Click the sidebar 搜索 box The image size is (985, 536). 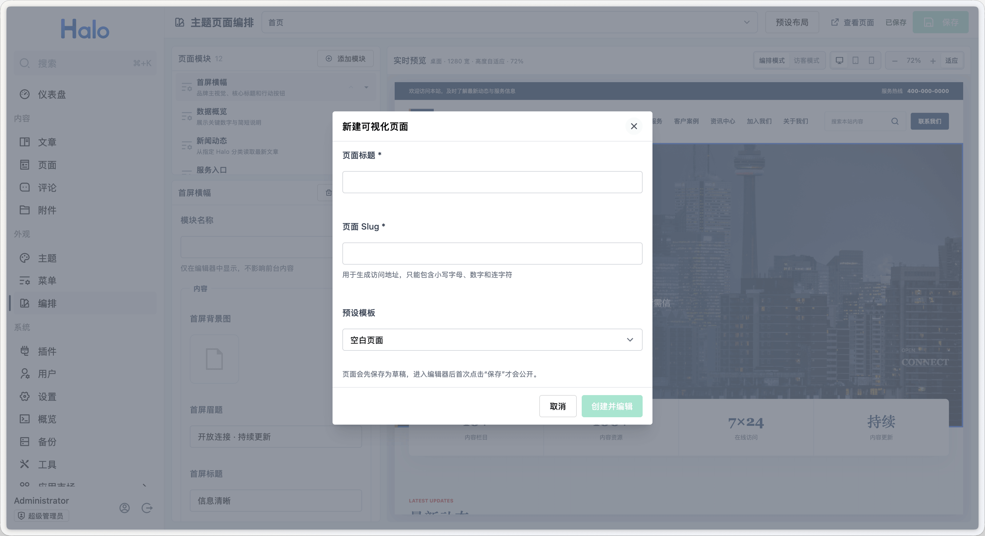tap(85, 63)
